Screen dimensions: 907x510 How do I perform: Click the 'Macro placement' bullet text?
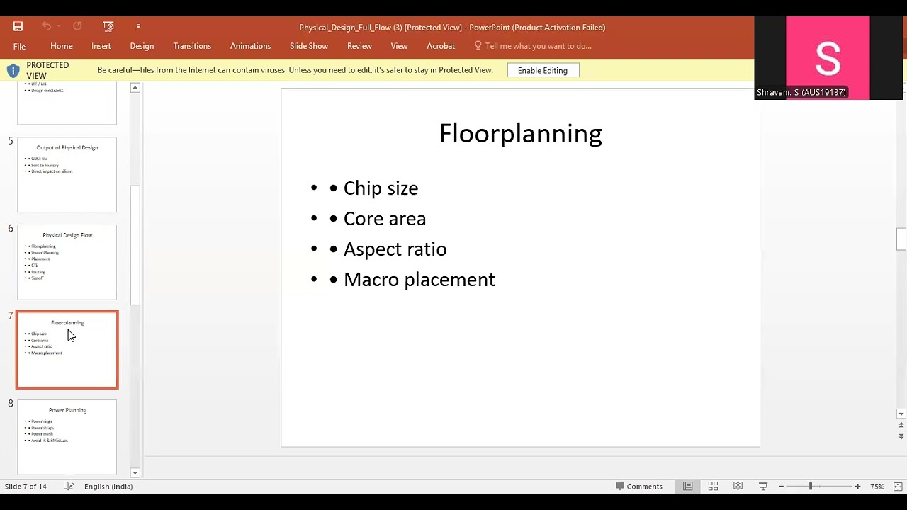(419, 280)
